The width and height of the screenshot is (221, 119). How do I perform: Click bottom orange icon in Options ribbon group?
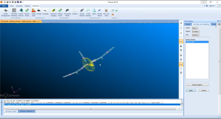click(x=113, y=14)
